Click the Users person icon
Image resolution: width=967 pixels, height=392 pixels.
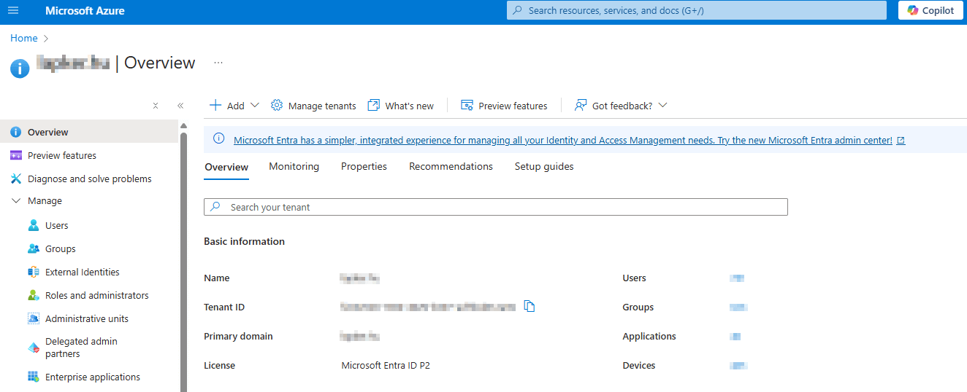point(34,225)
